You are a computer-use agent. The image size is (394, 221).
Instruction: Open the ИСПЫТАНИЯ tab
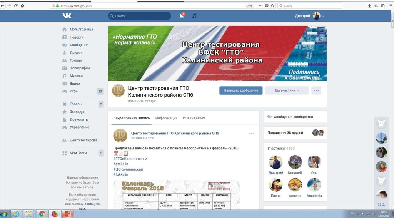(x=194, y=118)
